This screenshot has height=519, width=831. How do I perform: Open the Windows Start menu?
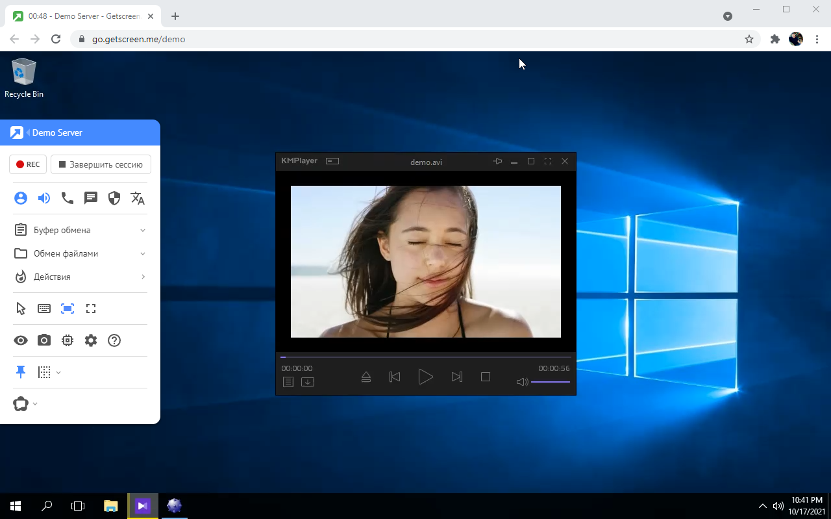click(16, 505)
